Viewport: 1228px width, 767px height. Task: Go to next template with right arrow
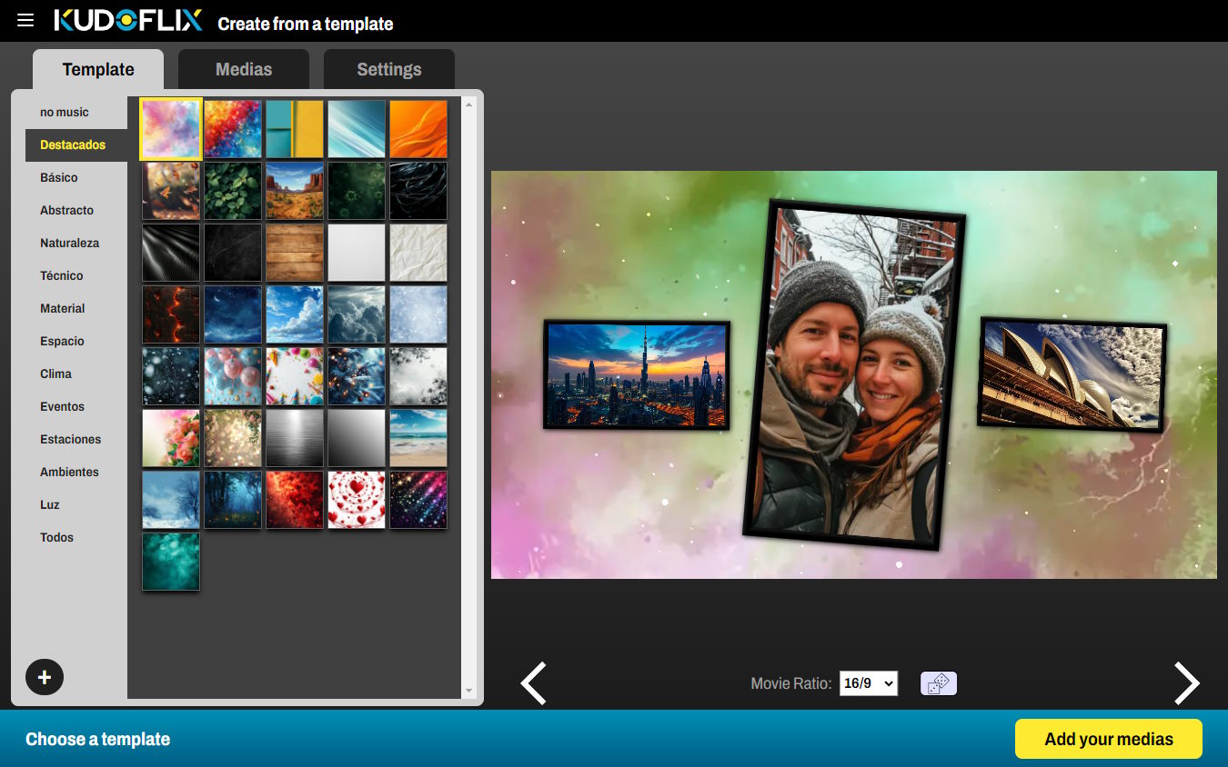[x=1186, y=683]
